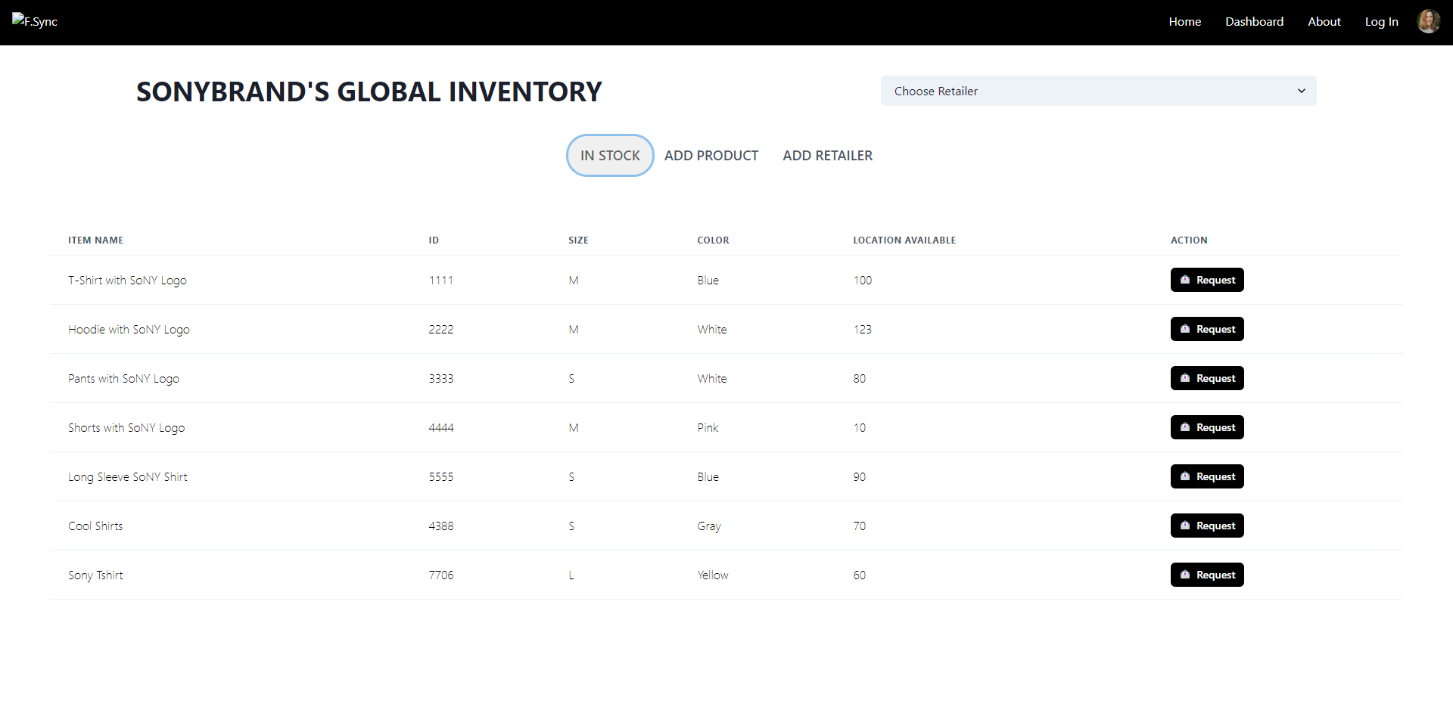Select the ADD RETAILER tab
This screenshot has width=1453, height=704.
(x=827, y=155)
